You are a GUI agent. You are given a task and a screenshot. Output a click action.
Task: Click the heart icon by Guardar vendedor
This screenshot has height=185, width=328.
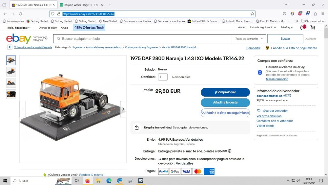258,111
